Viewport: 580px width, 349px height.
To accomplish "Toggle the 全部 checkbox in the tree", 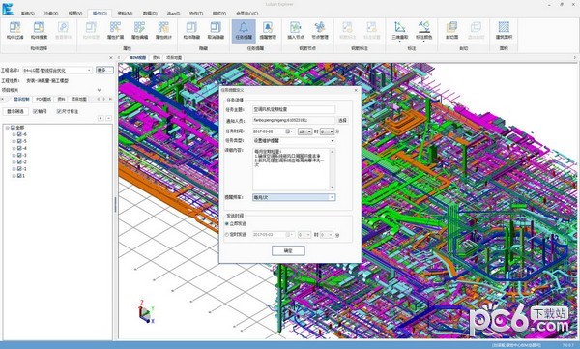I will (x=14, y=128).
